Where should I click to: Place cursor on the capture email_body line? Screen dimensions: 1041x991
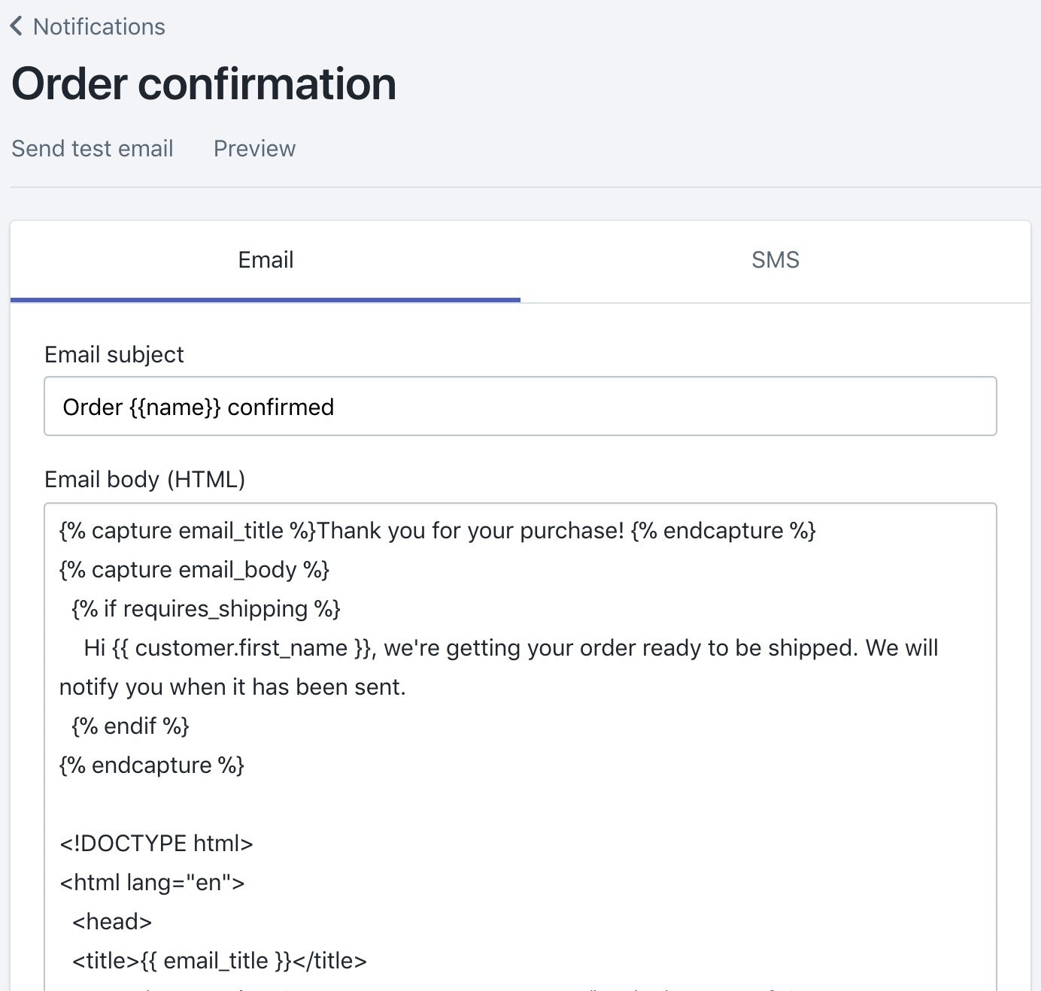tap(194, 570)
